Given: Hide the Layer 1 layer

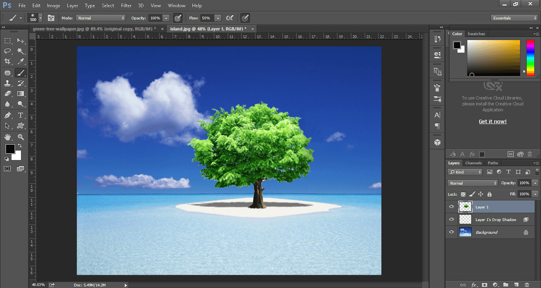Looking at the screenshot, I should [x=451, y=207].
